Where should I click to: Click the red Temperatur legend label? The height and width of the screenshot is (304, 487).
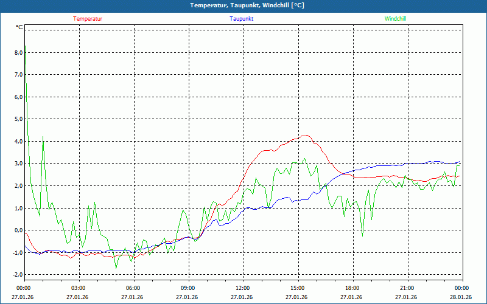pos(88,19)
